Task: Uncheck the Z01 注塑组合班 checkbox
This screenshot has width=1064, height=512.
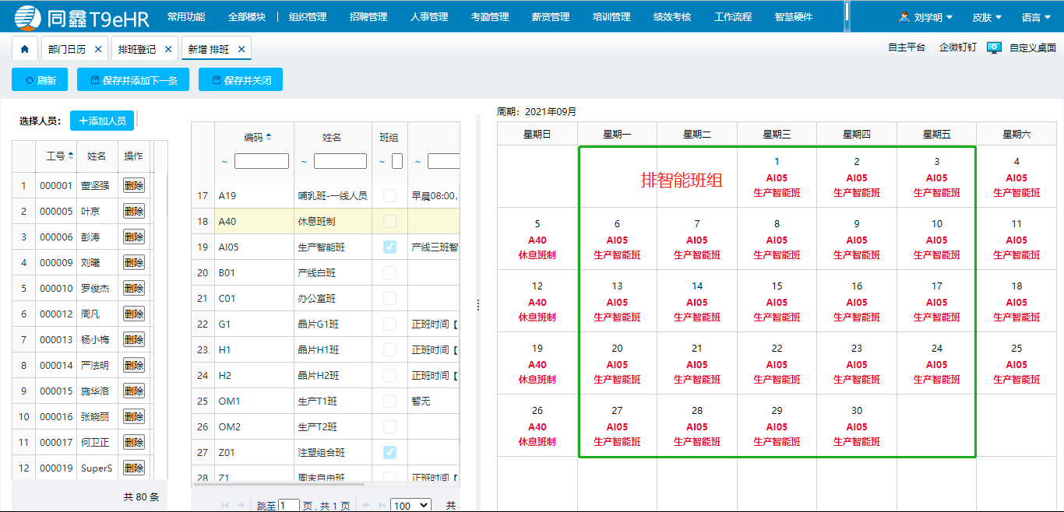Action: (388, 451)
